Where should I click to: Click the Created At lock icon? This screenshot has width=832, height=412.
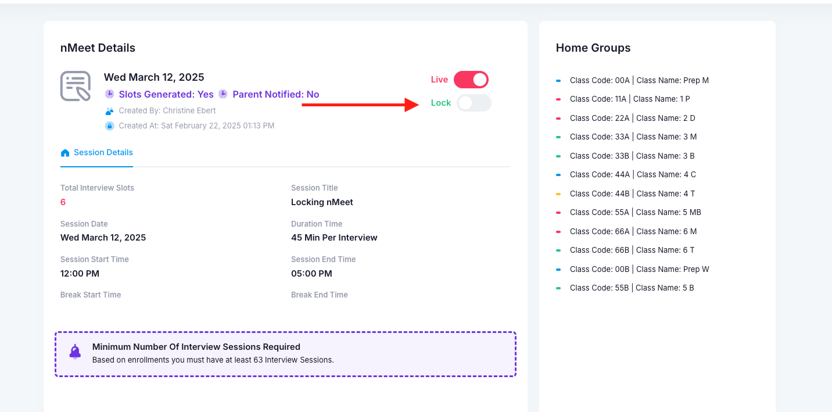coord(109,126)
